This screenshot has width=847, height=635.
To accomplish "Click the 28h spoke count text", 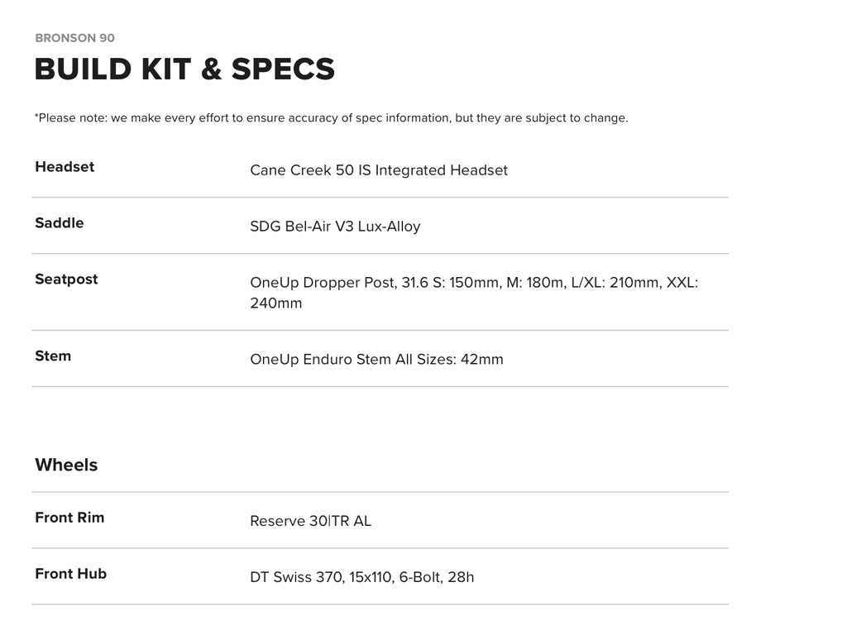I will coord(461,577).
